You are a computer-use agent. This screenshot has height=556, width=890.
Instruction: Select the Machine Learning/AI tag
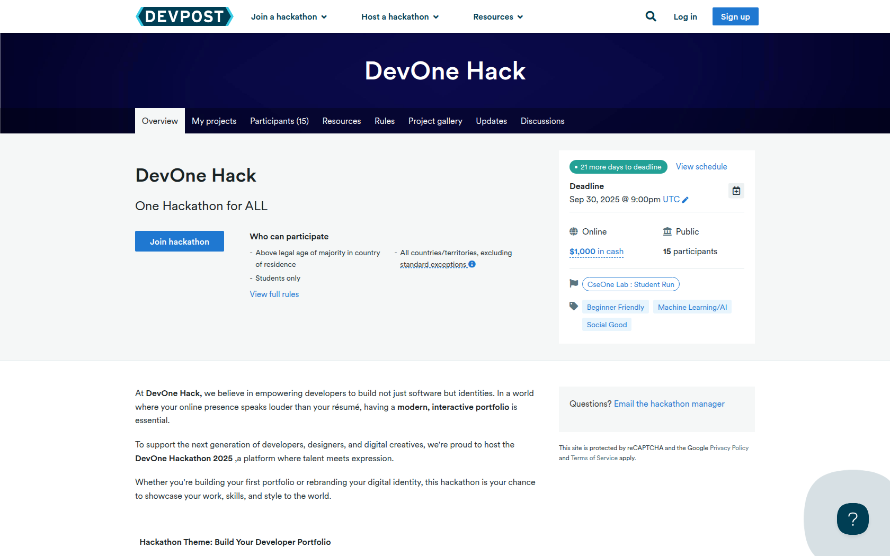click(x=692, y=307)
